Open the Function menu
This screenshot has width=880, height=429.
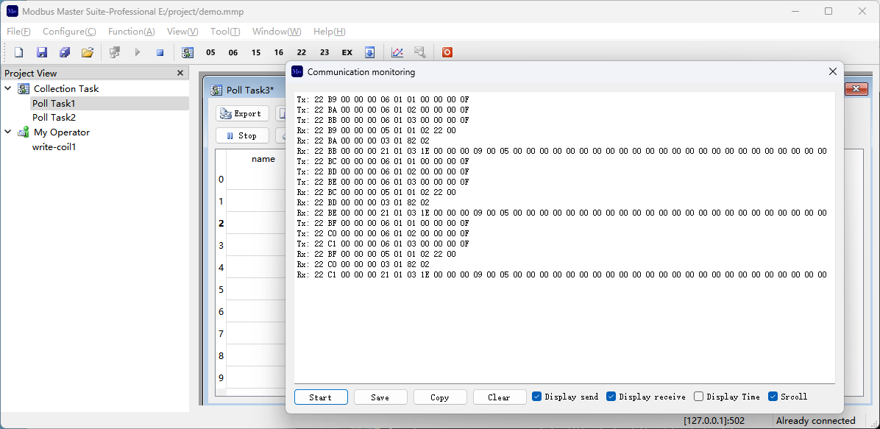tap(131, 32)
